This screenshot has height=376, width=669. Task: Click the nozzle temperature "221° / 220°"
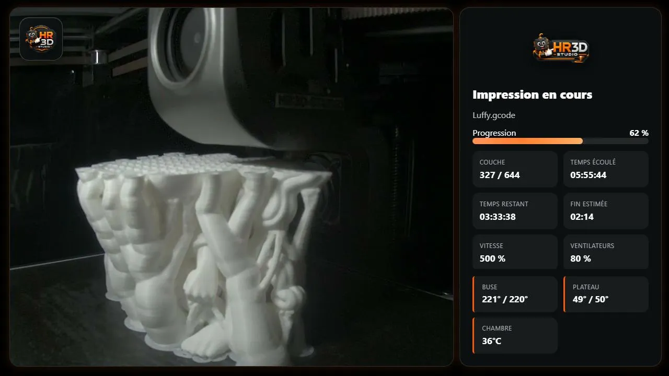pos(505,299)
